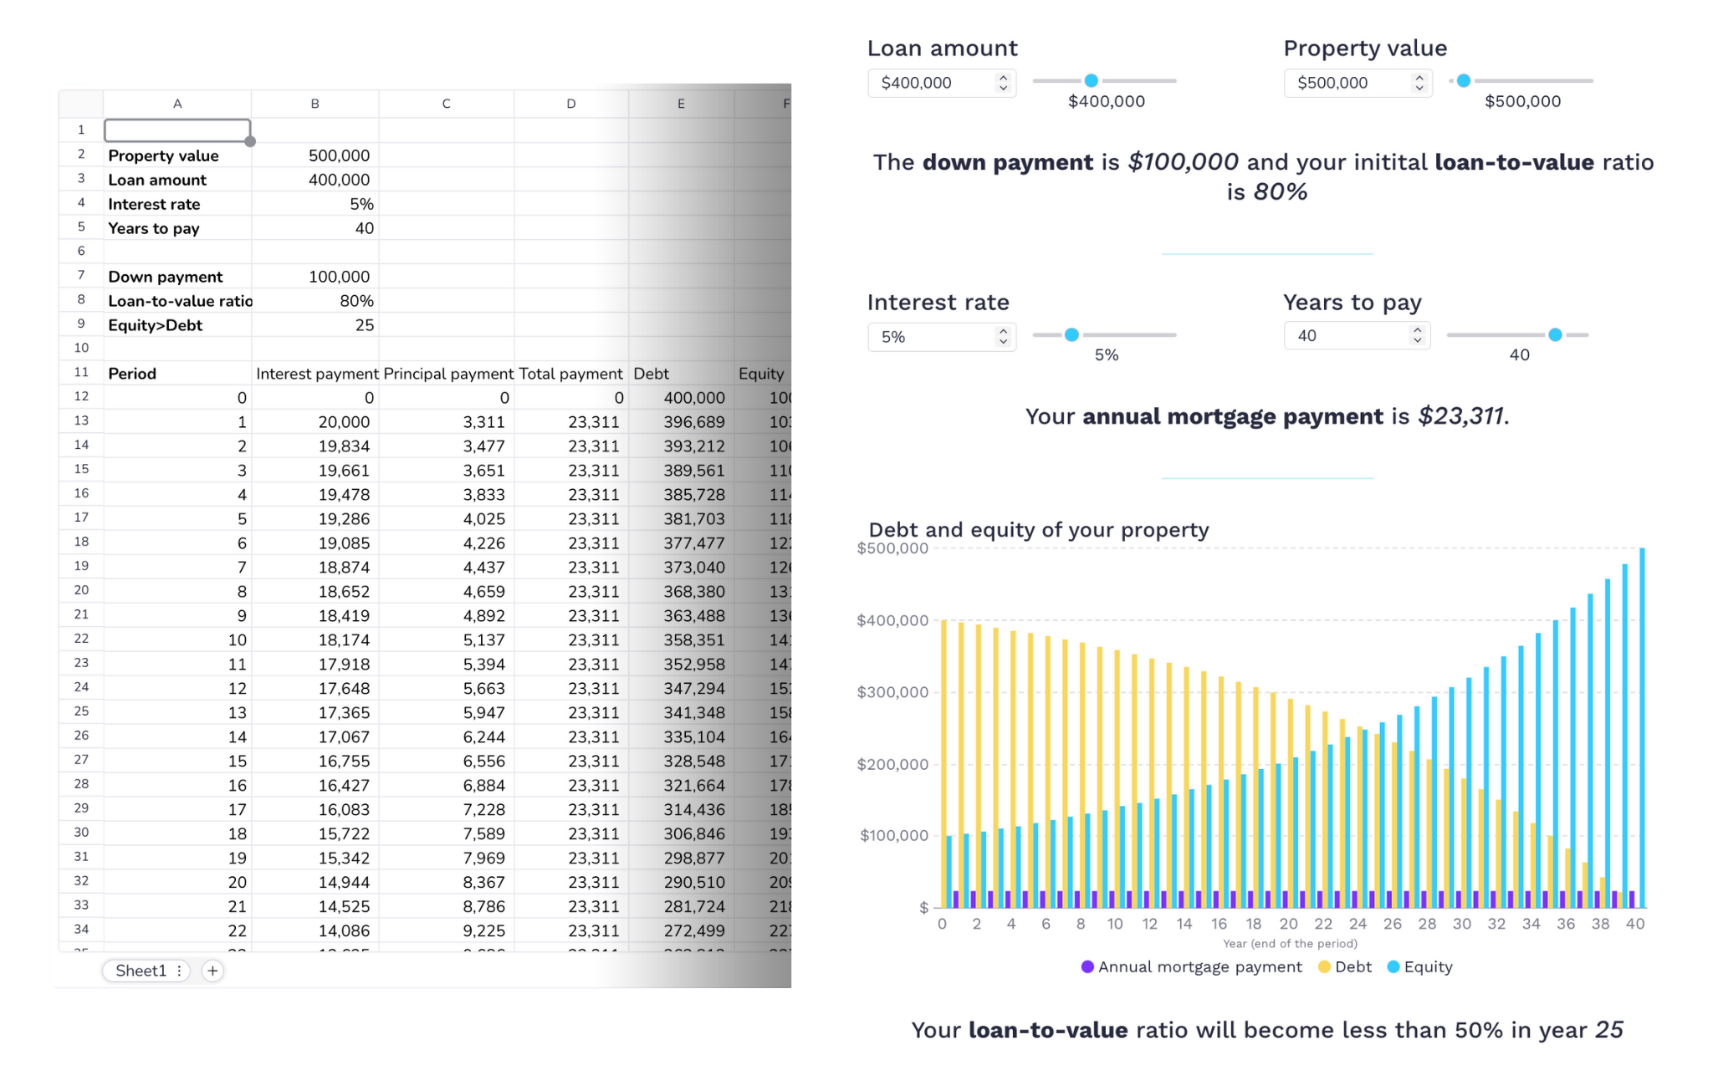Click the Loan amount slider handle
This screenshot has width=1713, height=1070.
click(1091, 81)
